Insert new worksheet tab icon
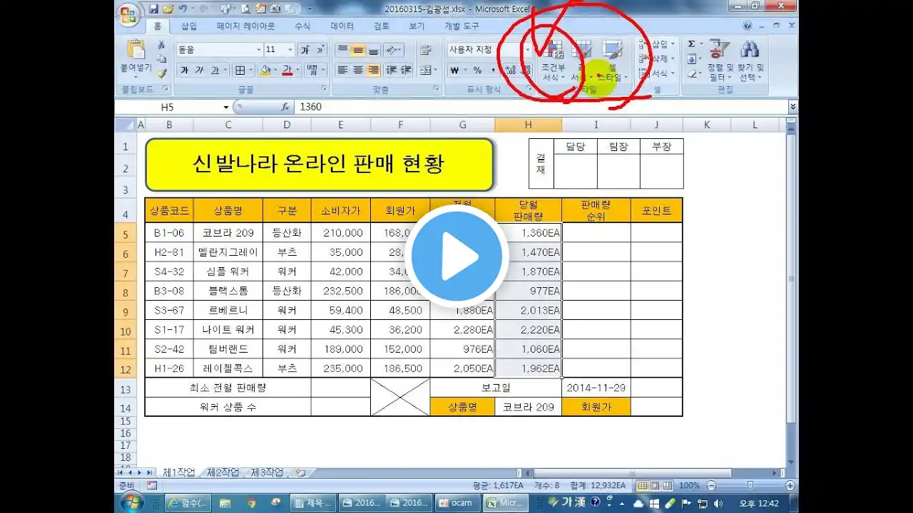913x513 pixels. 301,472
